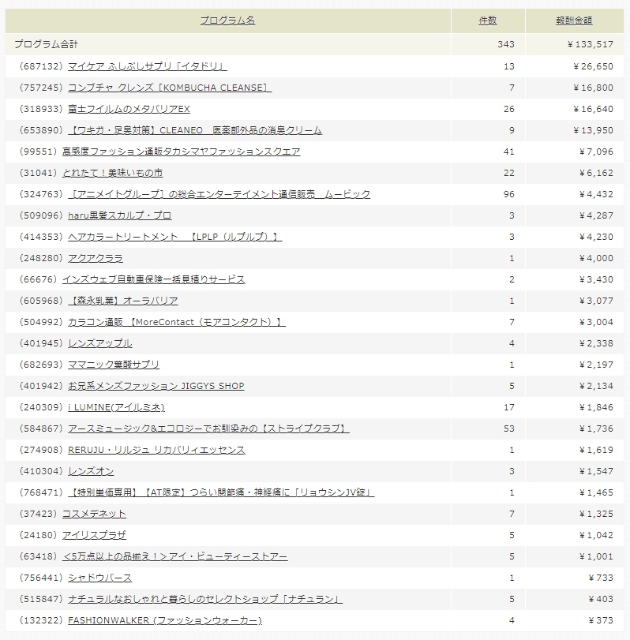Screen dimensions: 630x640
Task: Open インズウェブ自動車保険一括見積りサービス link
Action: click(153, 279)
